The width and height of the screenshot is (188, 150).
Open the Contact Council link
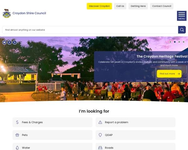[x=162, y=6]
